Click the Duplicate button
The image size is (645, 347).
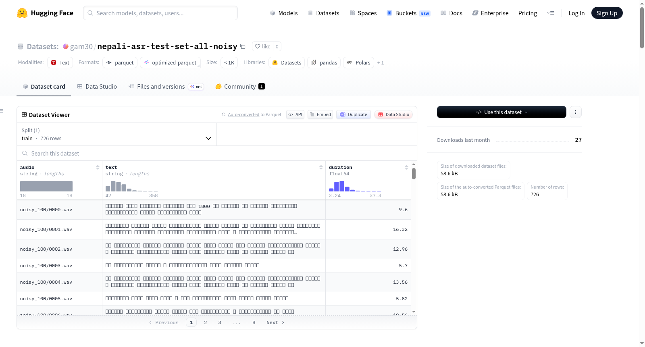pos(354,114)
